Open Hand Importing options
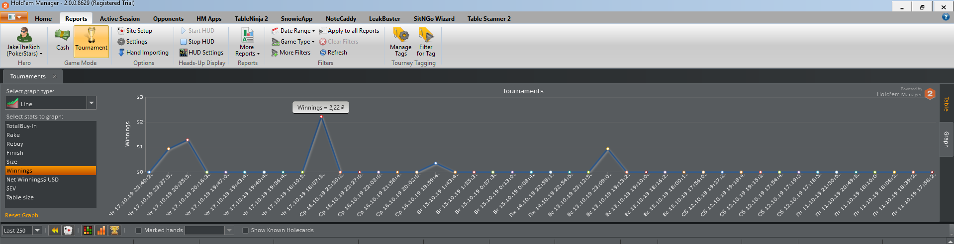The height and width of the screenshot is (244, 954). [143, 53]
